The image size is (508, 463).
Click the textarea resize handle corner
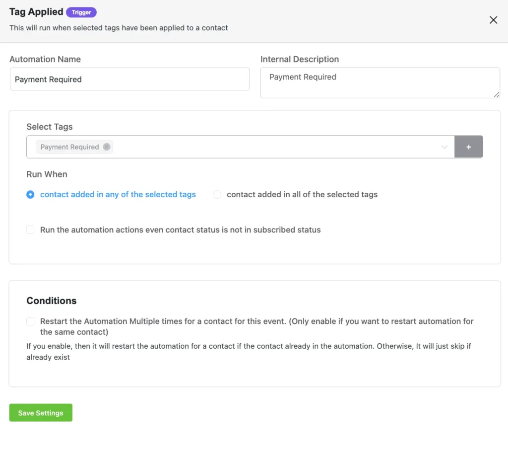coord(497,94)
